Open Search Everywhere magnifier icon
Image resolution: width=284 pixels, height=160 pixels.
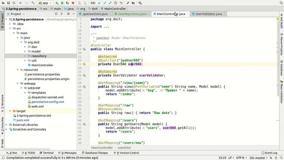(x=281, y=3)
